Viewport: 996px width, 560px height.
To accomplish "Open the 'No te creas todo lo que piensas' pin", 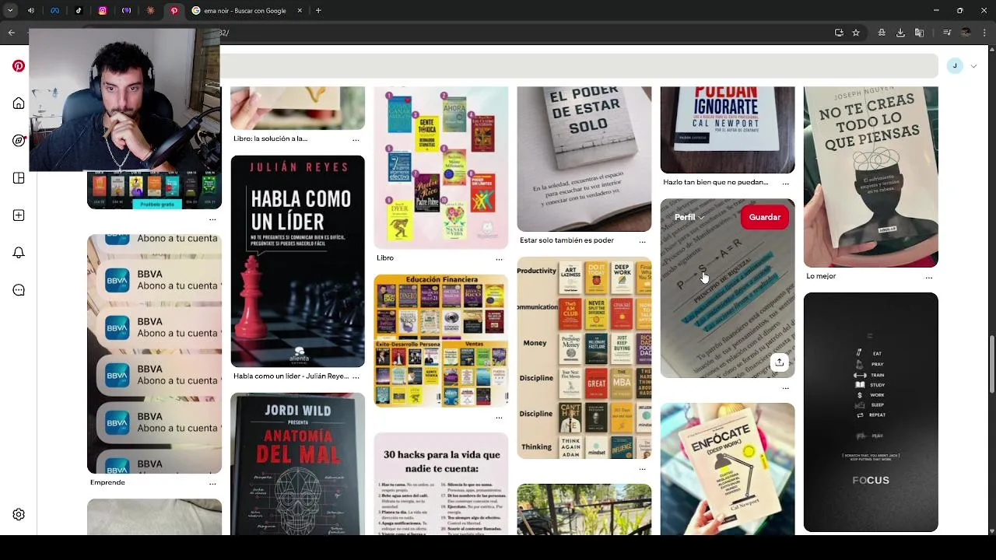I will [x=871, y=177].
